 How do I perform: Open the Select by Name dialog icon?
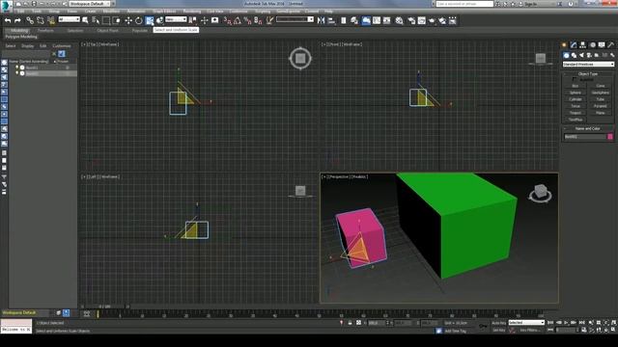point(96,20)
